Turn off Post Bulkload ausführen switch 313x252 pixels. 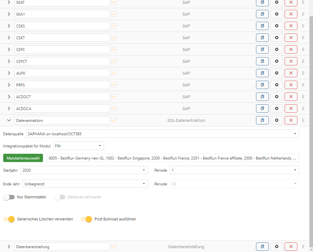click(x=86, y=219)
